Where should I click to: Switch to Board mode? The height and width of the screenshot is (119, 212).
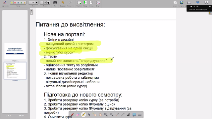(175, 3)
